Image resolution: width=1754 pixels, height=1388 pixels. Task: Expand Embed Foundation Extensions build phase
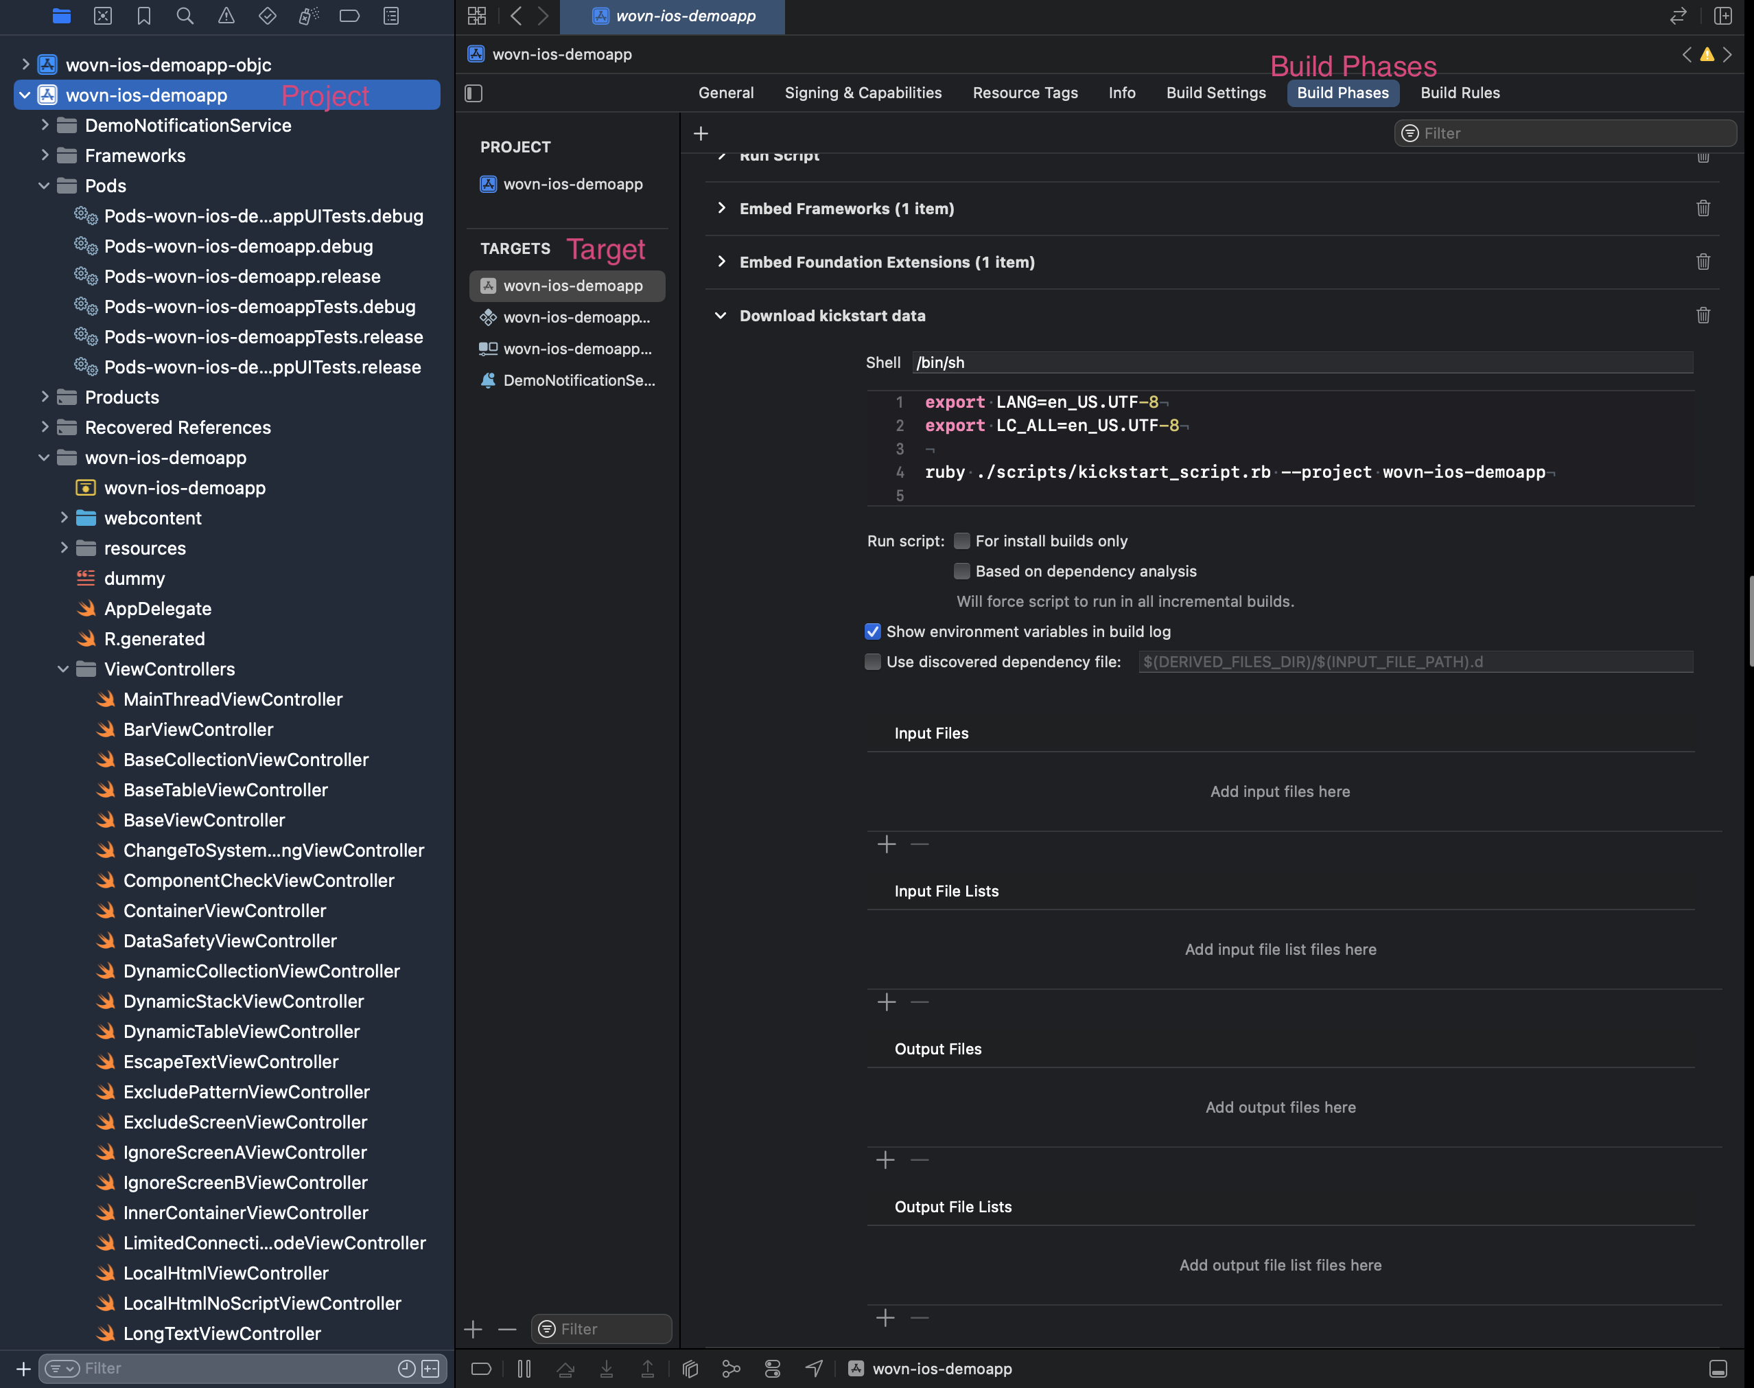point(721,262)
